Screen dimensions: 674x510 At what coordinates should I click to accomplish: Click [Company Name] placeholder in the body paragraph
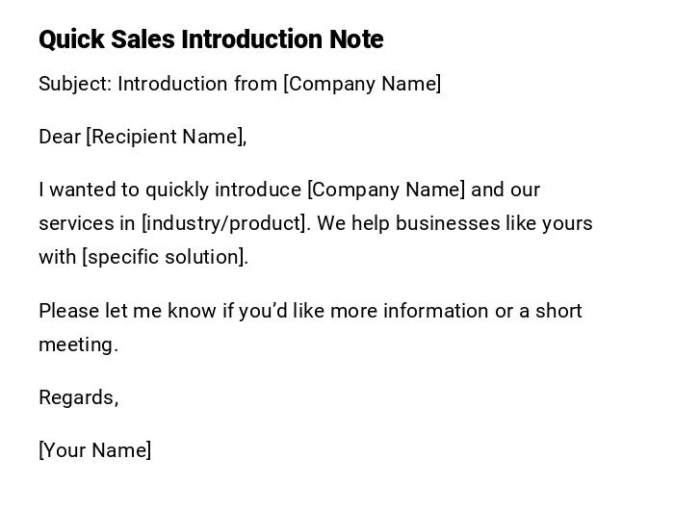point(386,190)
